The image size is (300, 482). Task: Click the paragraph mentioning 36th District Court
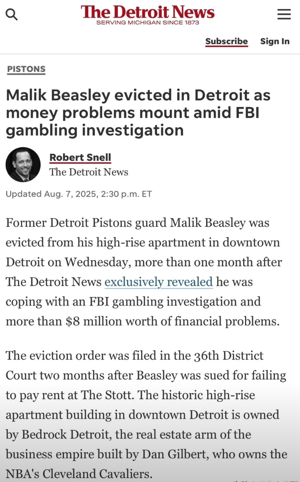147,415
